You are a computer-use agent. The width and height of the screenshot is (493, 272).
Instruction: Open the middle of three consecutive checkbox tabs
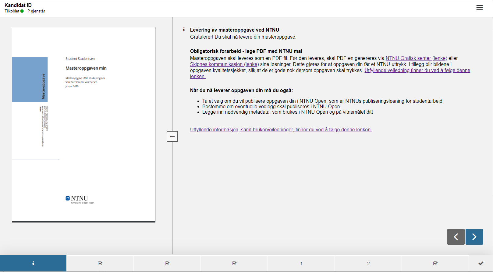[x=167, y=263]
